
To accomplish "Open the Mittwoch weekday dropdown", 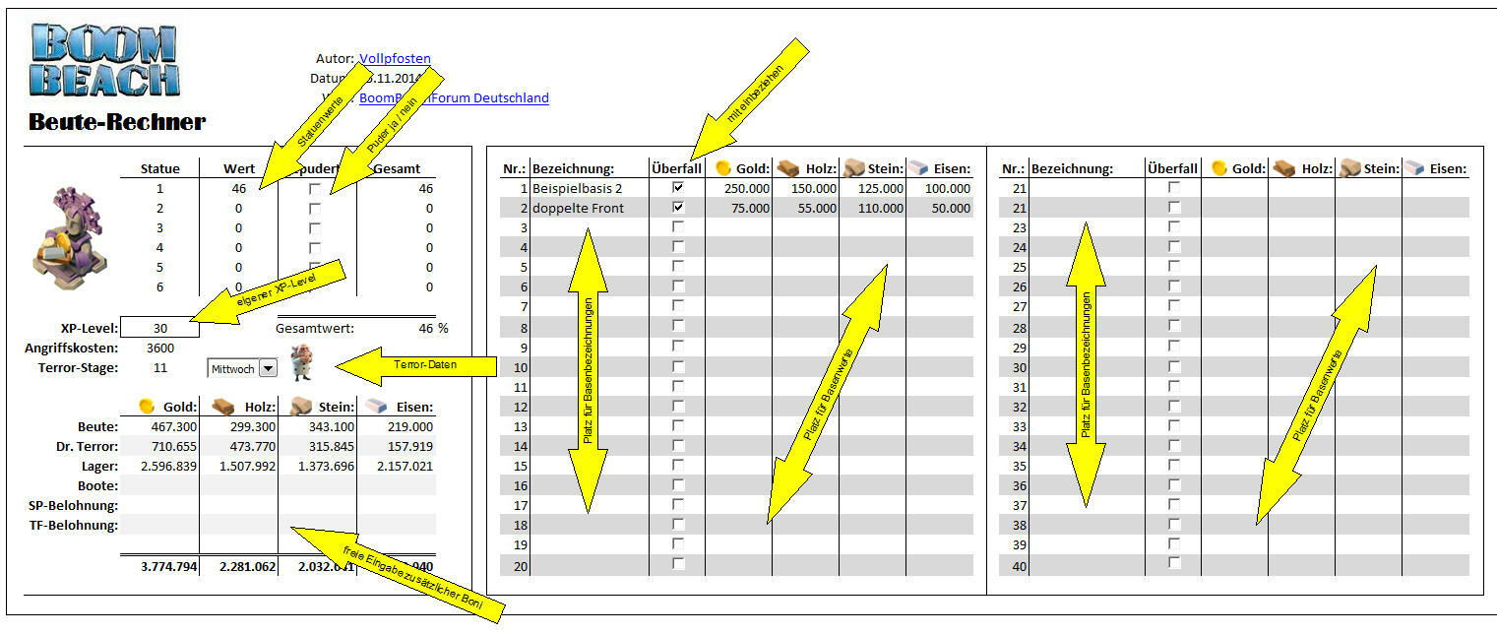I will pyautogui.click(x=268, y=368).
